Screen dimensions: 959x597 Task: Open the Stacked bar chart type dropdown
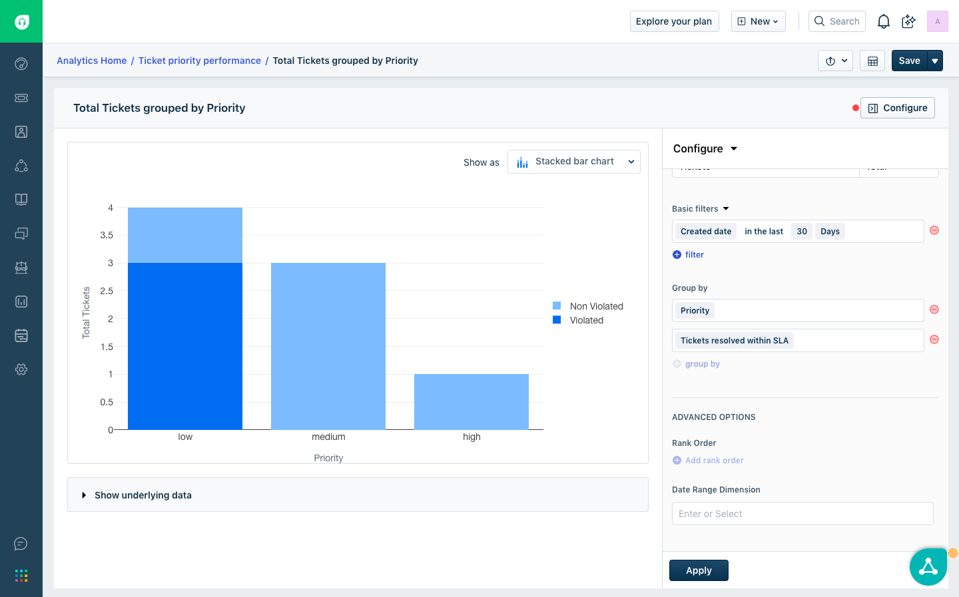coord(573,161)
